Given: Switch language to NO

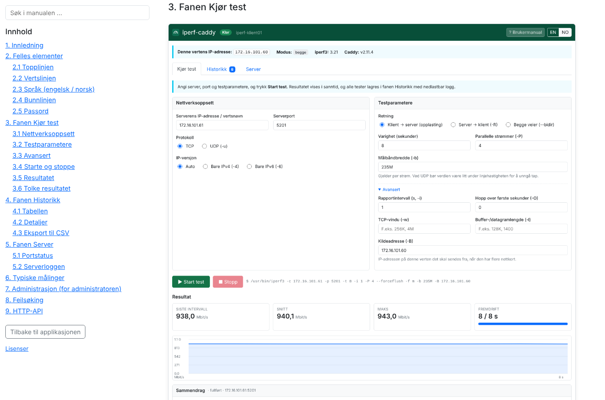Looking at the screenshot, I should pos(565,32).
